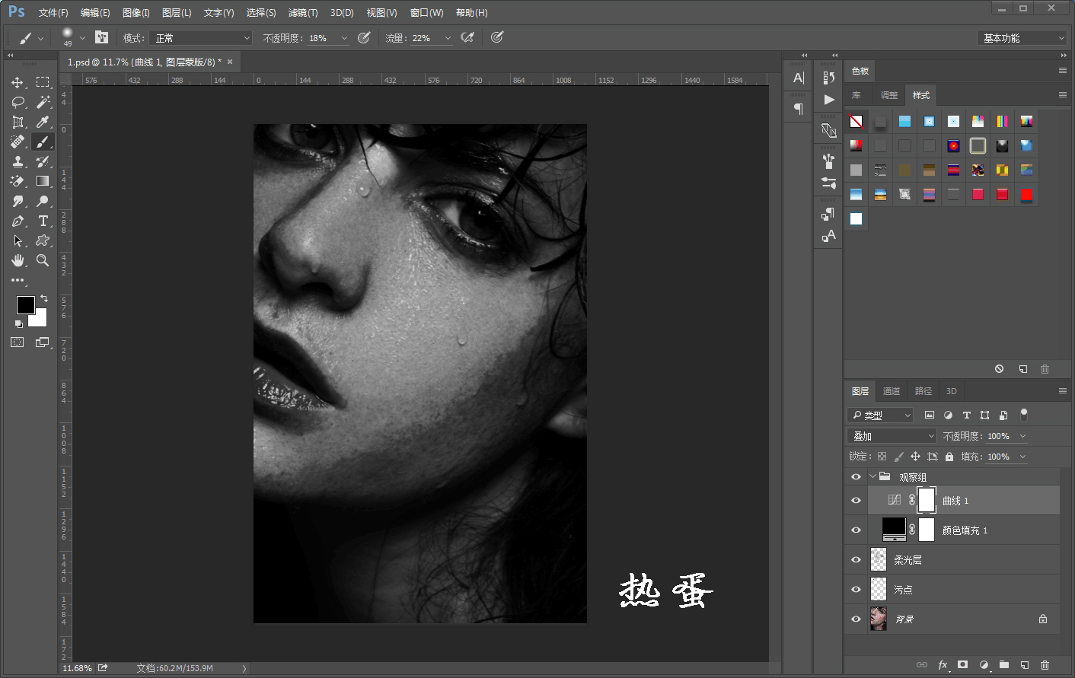Screen dimensions: 1075x678
Task: Select the Rectangular Marquee tool
Action: click(43, 82)
